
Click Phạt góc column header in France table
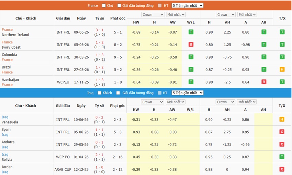[118, 18]
